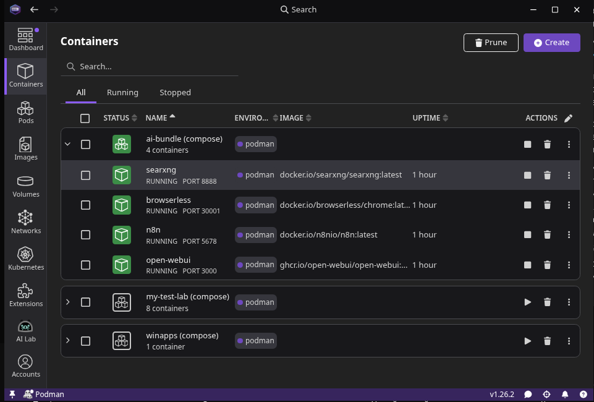Check the open-webui container checkbox
Screen dimensions: 594x402
coord(86,265)
